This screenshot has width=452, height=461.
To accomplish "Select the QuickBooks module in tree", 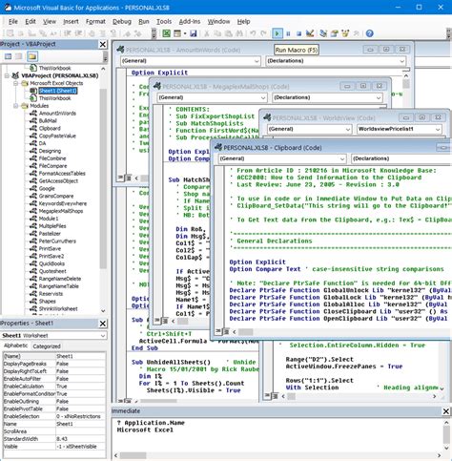I will (x=51, y=263).
